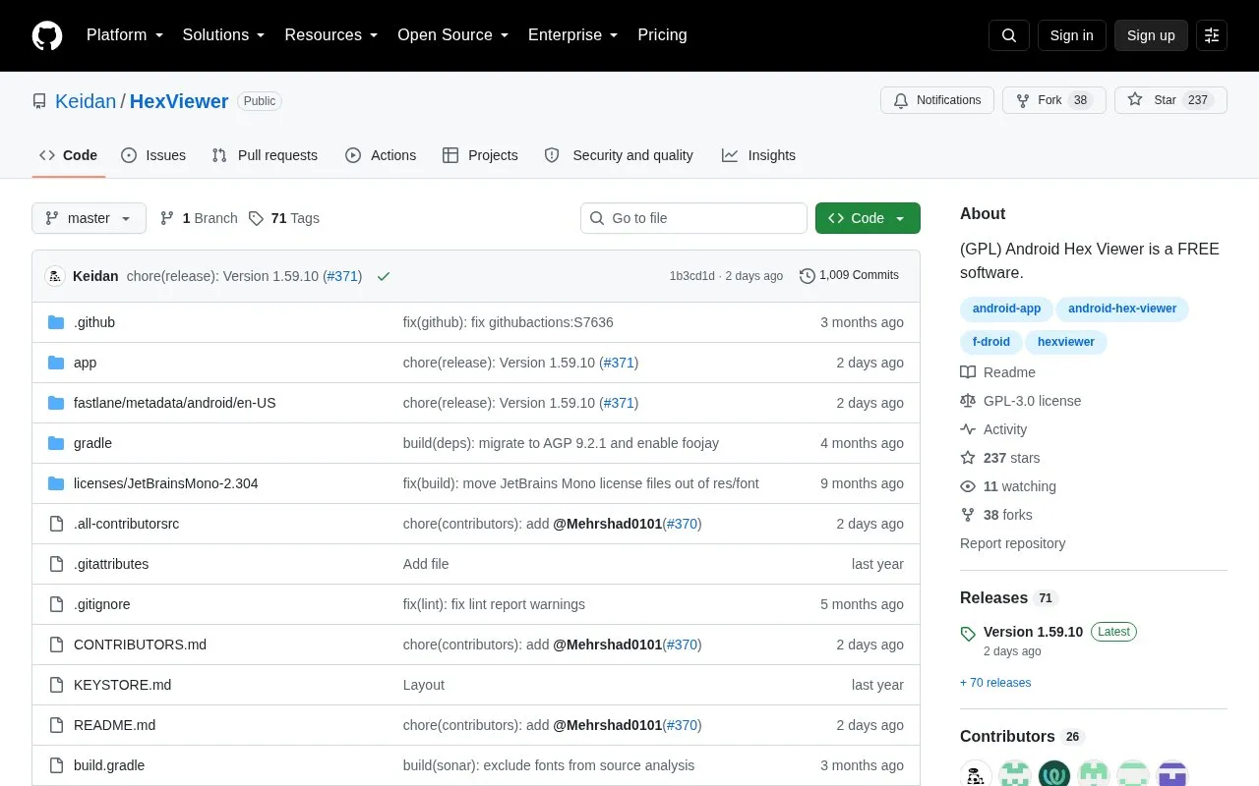View the green check commit status
Screen dimensions: 1259x786
(x=384, y=276)
